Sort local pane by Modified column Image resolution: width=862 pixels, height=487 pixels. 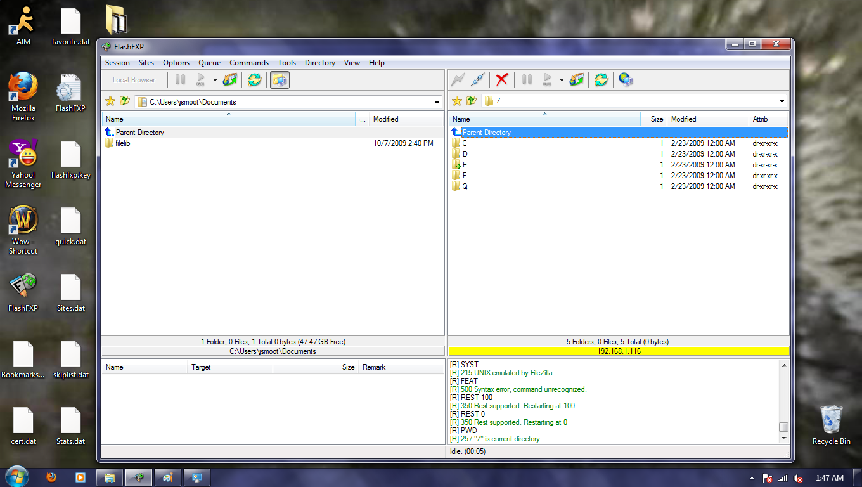(406, 119)
